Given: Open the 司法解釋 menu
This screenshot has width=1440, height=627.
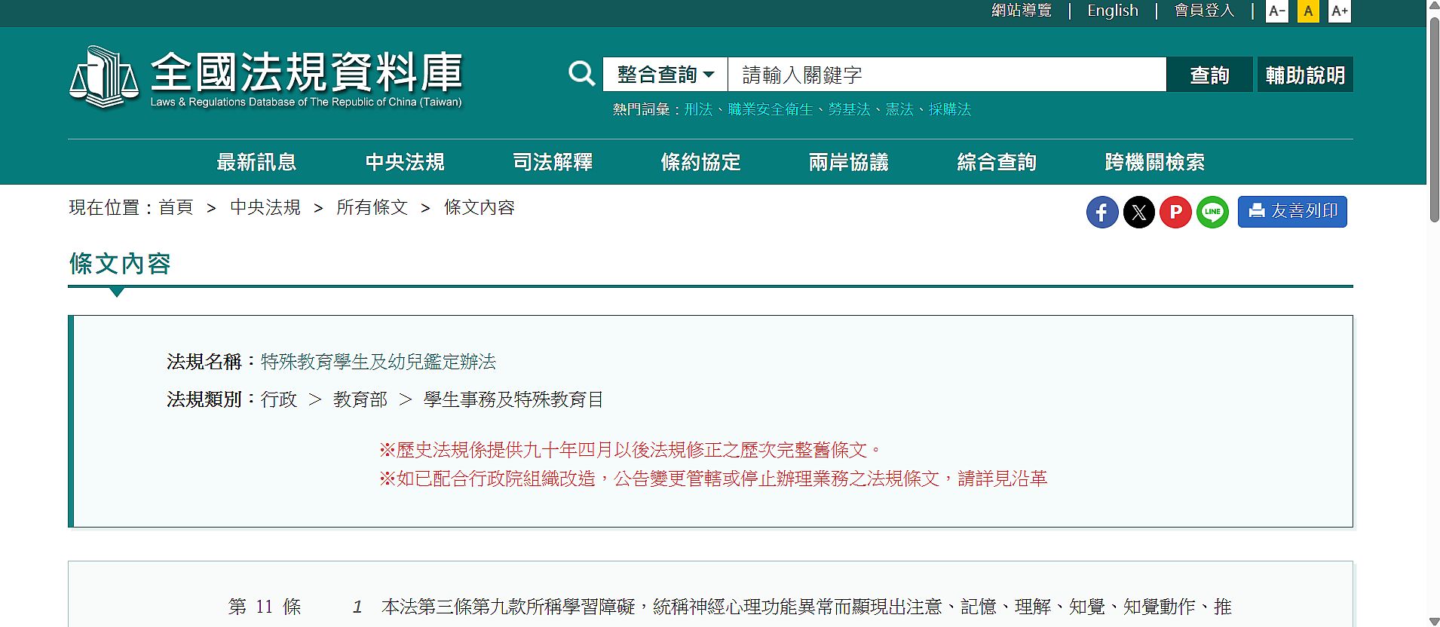Looking at the screenshot, I should tap(553, 162).
